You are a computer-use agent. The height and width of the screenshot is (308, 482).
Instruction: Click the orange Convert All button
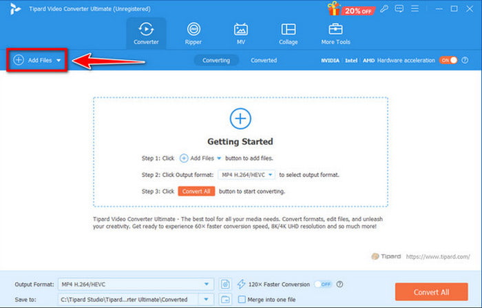[x=432, y=292]
